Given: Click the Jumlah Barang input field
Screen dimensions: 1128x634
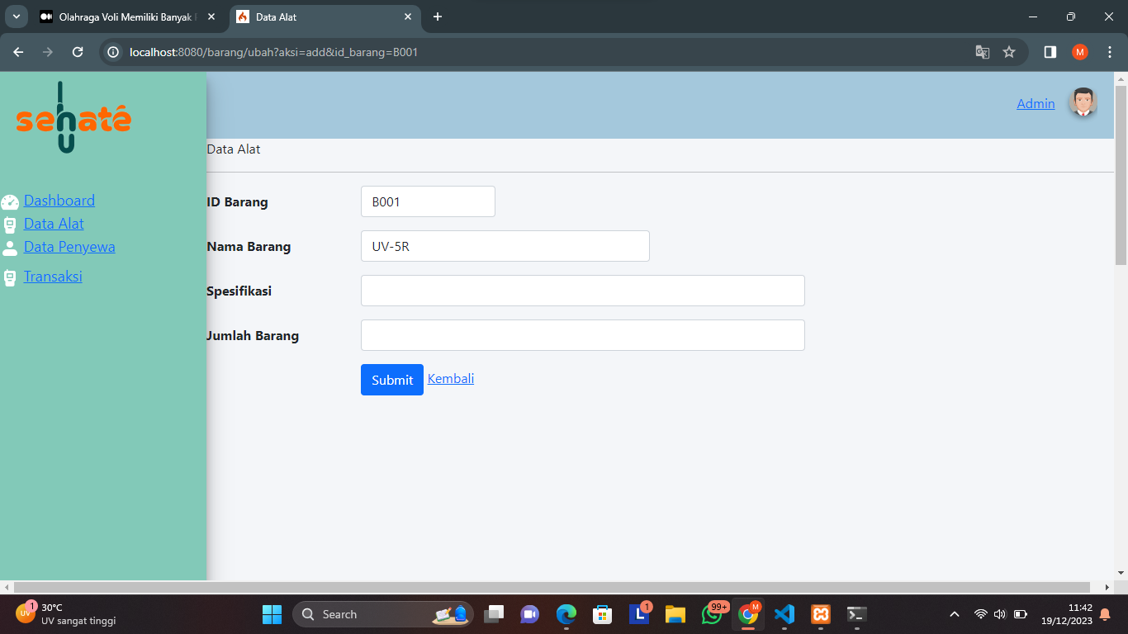Looking at the screenshot, I should click(x=582, y=335).
